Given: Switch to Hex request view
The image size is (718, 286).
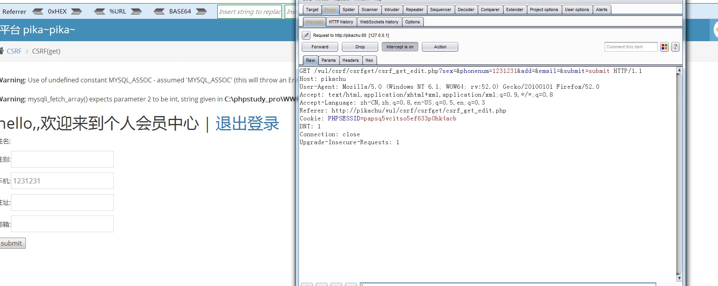Looking at the screenshot, I should coord(369,60).
